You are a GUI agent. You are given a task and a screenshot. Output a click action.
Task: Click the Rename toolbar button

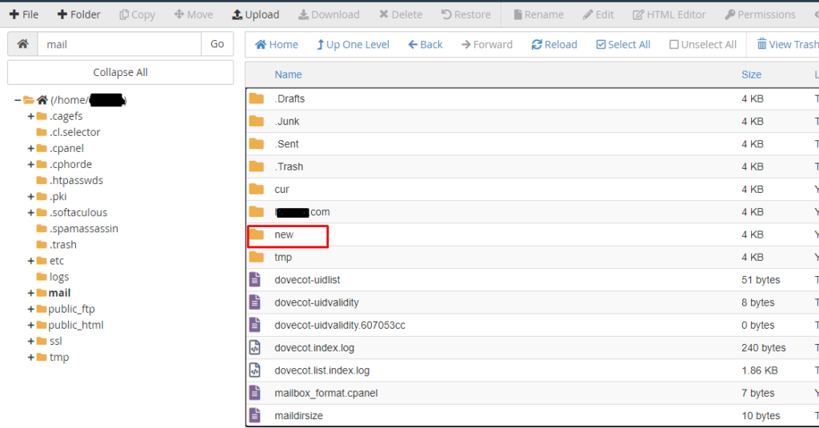pos(538,14)
